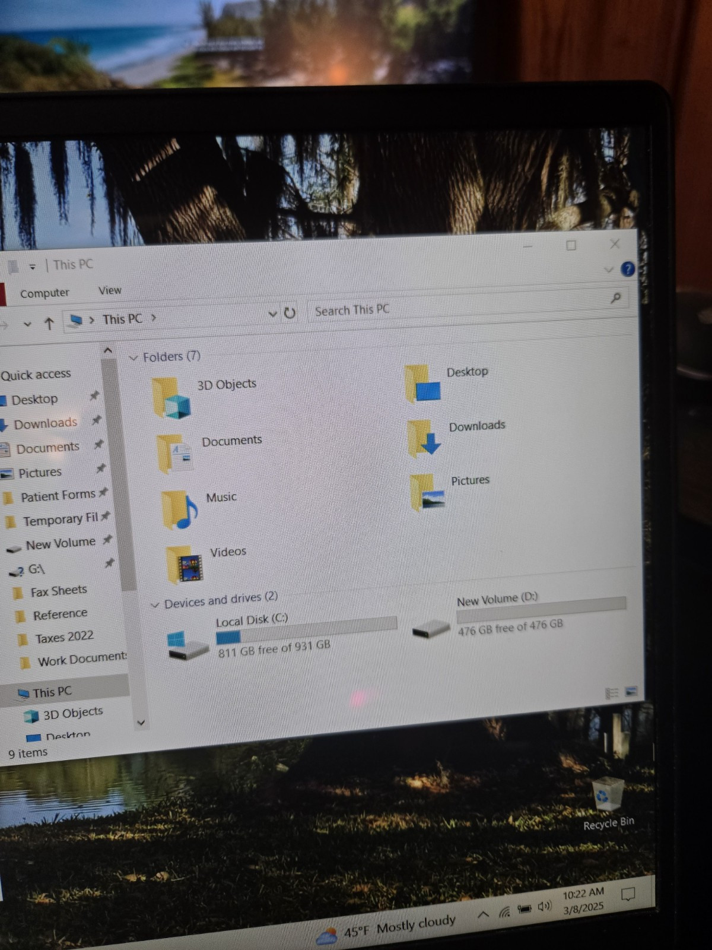Open the Desktop folder icon in main pane
Image resolution: width=712 pixels, height=950 pixels.
click(x=423, y=384)
